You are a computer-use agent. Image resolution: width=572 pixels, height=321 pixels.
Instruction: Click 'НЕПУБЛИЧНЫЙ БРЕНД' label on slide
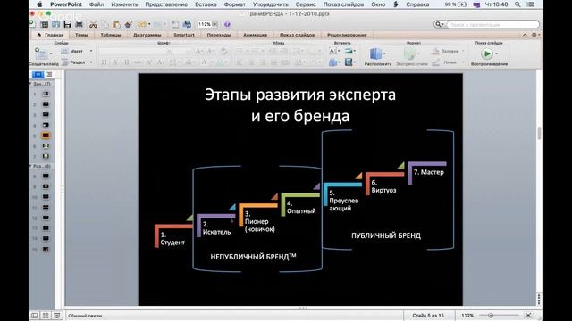[x=253, y=257]
